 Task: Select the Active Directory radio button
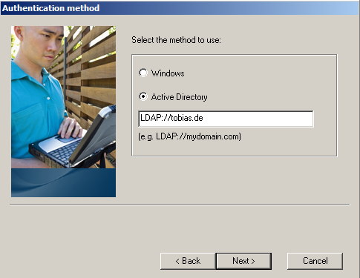(143, 96)
